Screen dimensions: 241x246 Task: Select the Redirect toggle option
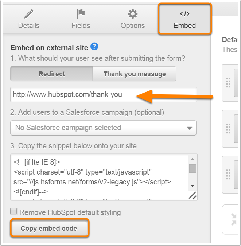pyautogui.click(x=52, y=74)
